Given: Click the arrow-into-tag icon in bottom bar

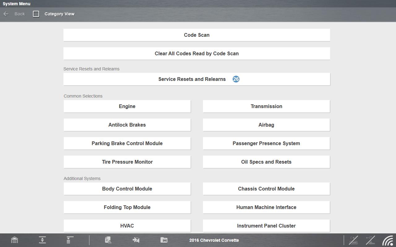Looking at the screenshot, I should pyautogui.click(x=136, y=240).
